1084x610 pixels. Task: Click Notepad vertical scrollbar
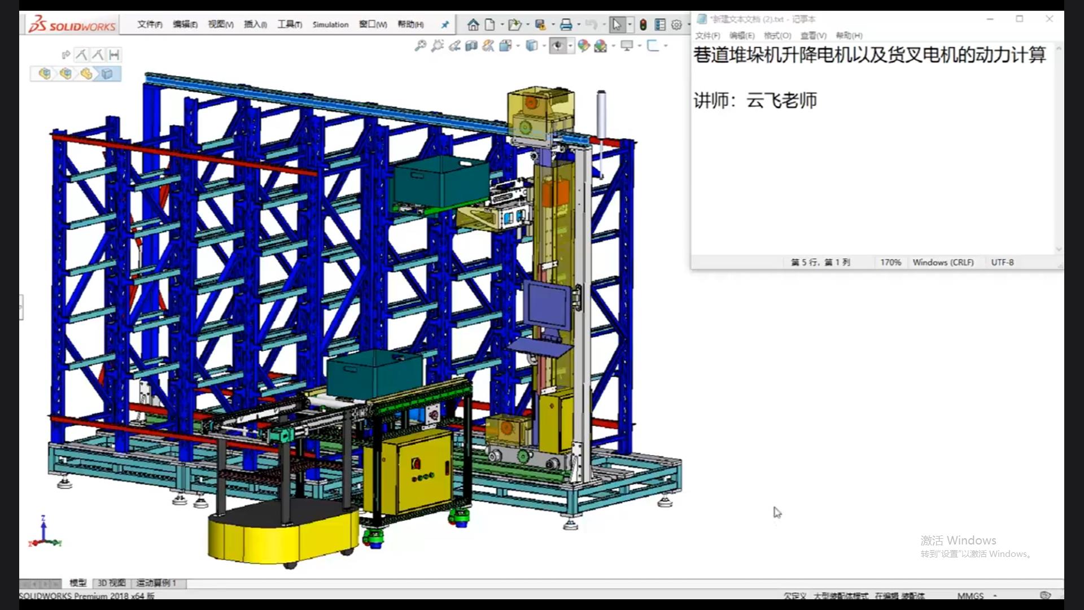tap(1059, 149)
